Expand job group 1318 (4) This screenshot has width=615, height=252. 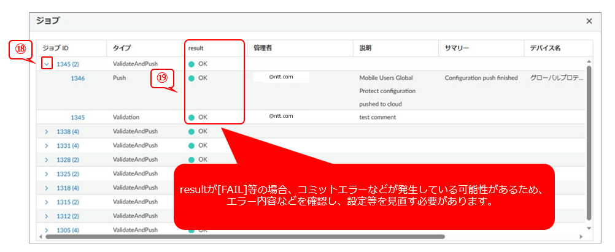pyautogui.click(x=47, y=188)
